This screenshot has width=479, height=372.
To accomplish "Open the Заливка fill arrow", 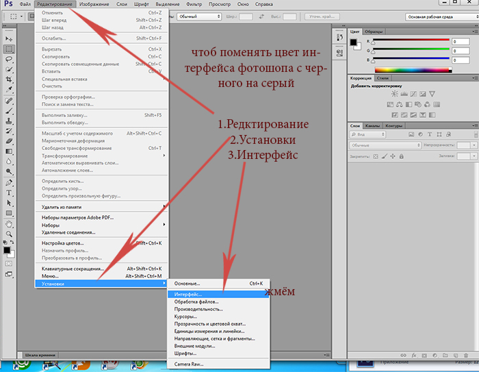I will coord(474,156).
